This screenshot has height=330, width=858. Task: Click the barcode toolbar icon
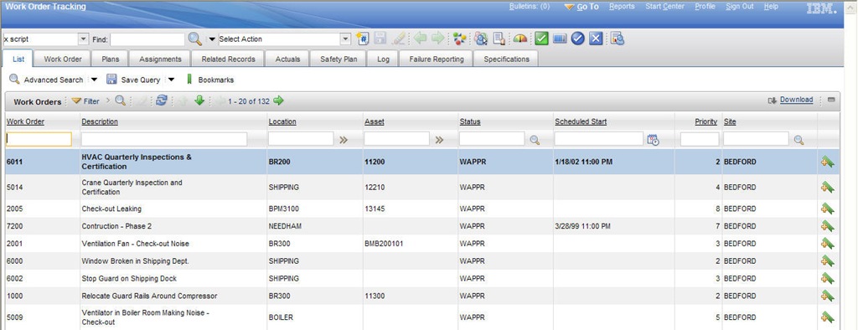coord(559,39)
